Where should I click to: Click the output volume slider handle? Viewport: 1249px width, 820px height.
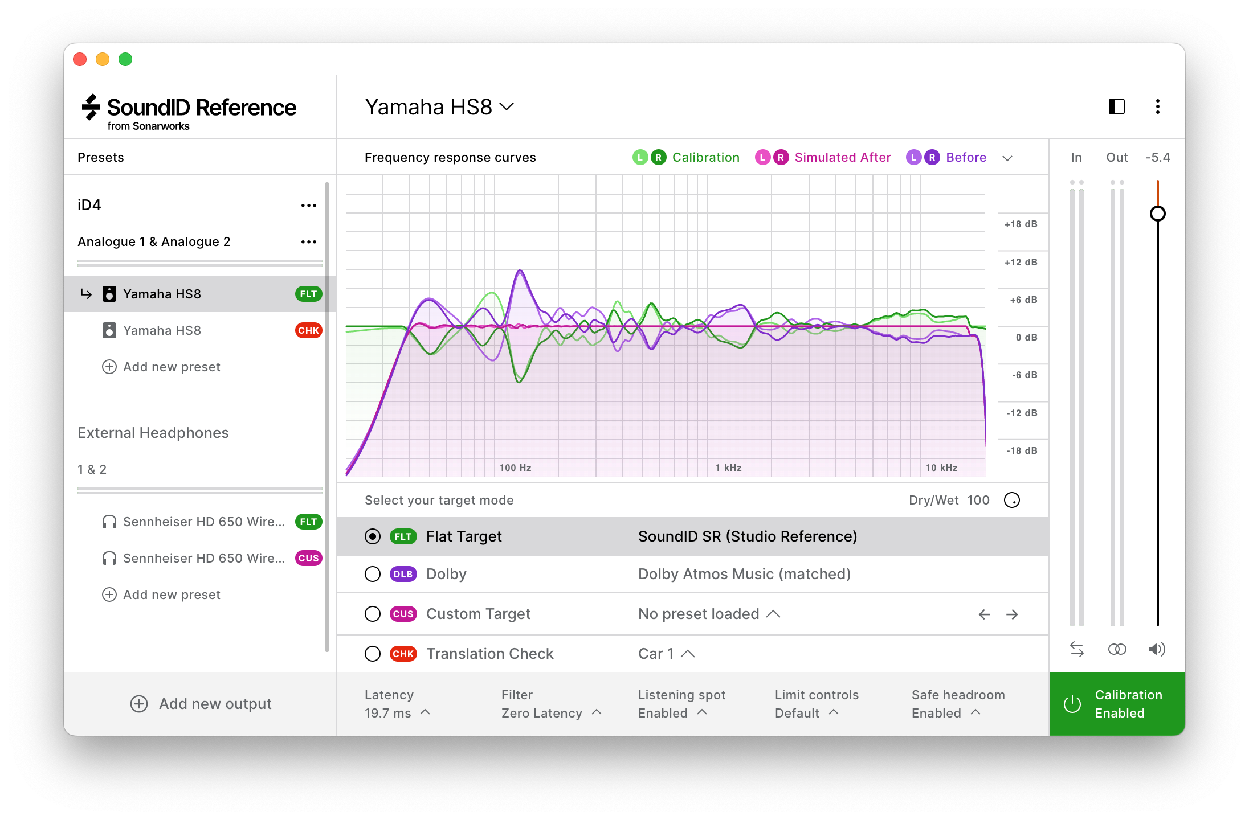pos(1157,214)
